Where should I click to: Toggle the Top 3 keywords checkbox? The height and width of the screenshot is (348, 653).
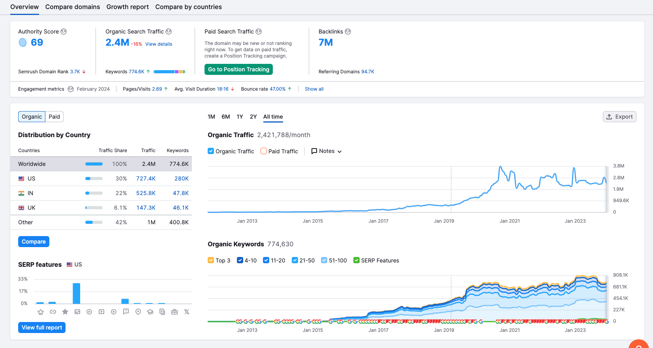pos(211,260)
